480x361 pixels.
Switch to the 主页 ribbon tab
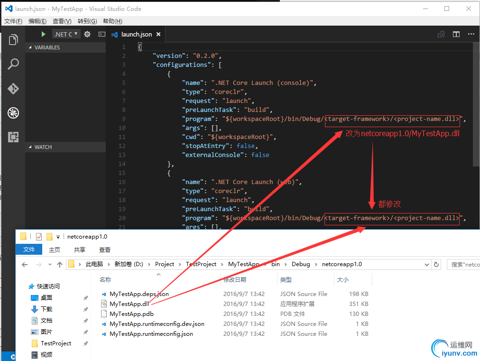(x=55, y=250)
